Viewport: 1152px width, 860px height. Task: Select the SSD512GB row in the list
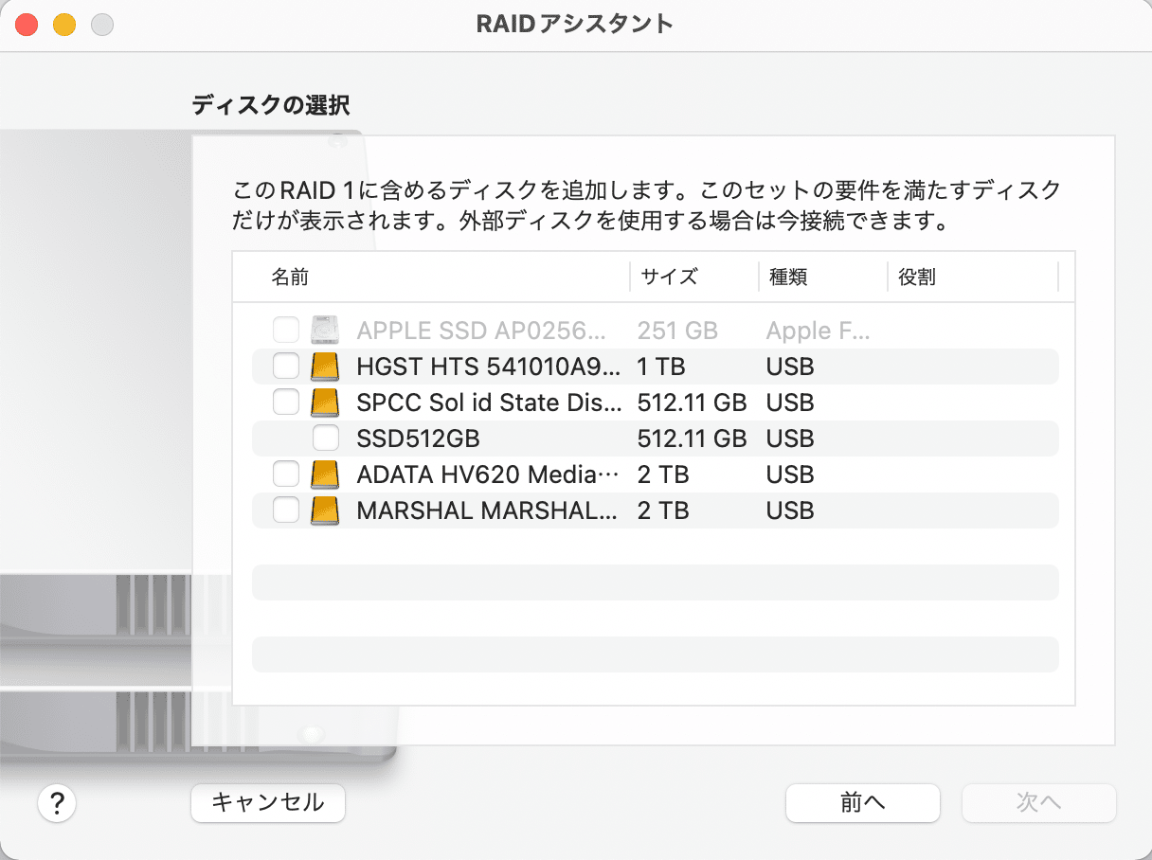(x=568, y=438)
